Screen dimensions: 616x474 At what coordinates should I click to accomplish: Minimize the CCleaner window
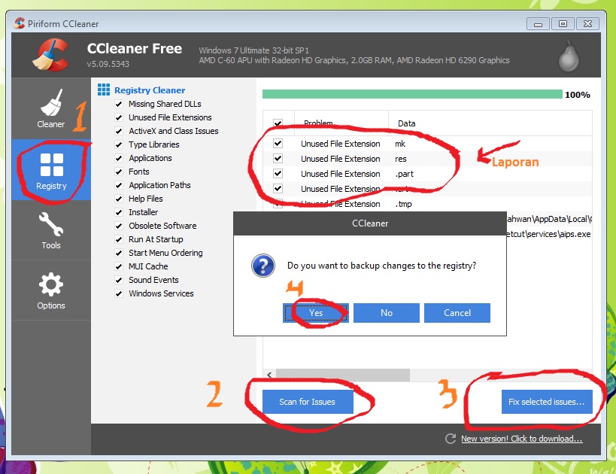538,24
